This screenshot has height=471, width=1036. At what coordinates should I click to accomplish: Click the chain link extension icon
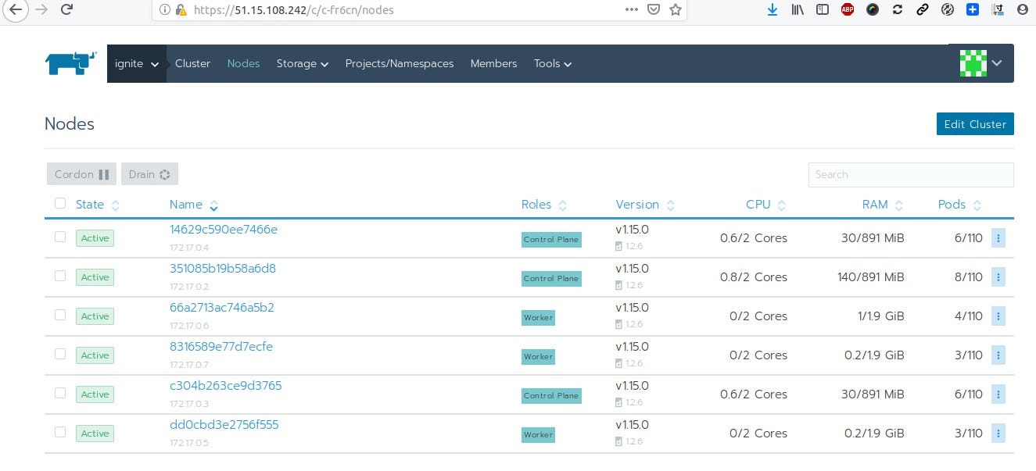coord(923,10)
